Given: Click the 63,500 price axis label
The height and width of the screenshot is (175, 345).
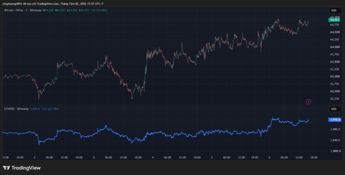Looking at the screenshot, I should point(335,62).
